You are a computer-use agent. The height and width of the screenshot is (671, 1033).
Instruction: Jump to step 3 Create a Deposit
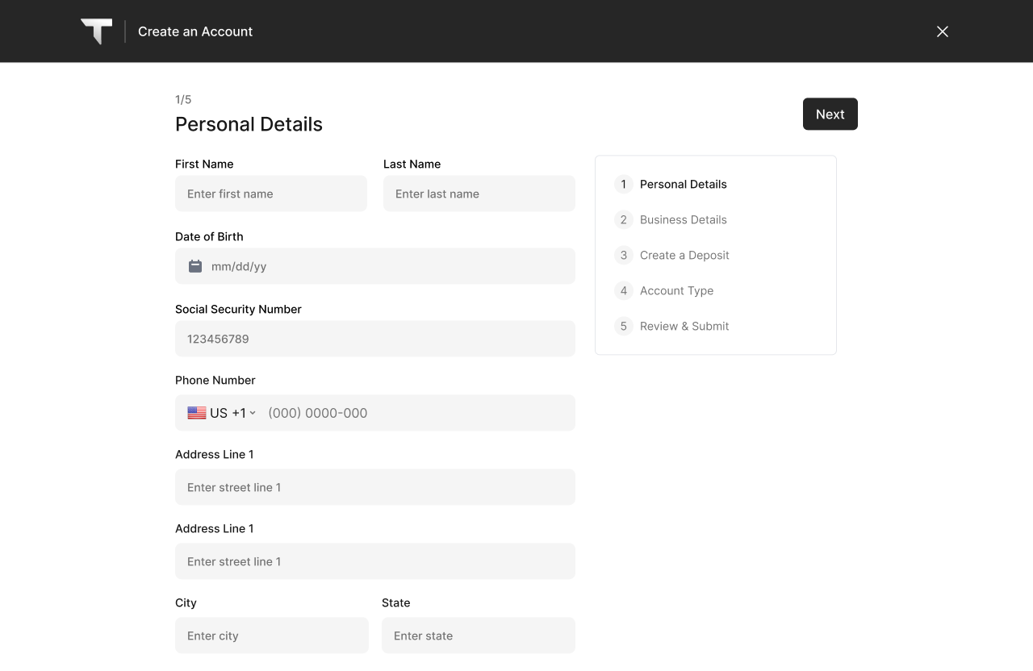tap(684, 255)
